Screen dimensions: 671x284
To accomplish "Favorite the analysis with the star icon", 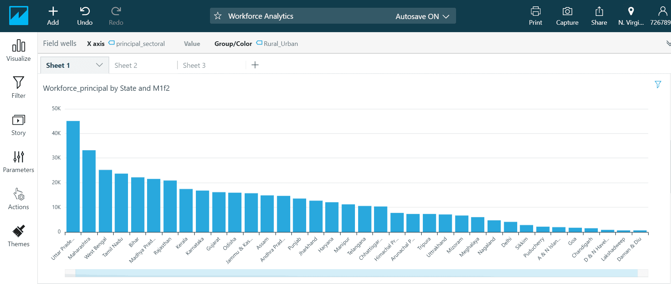I will [x=218, y=16].
